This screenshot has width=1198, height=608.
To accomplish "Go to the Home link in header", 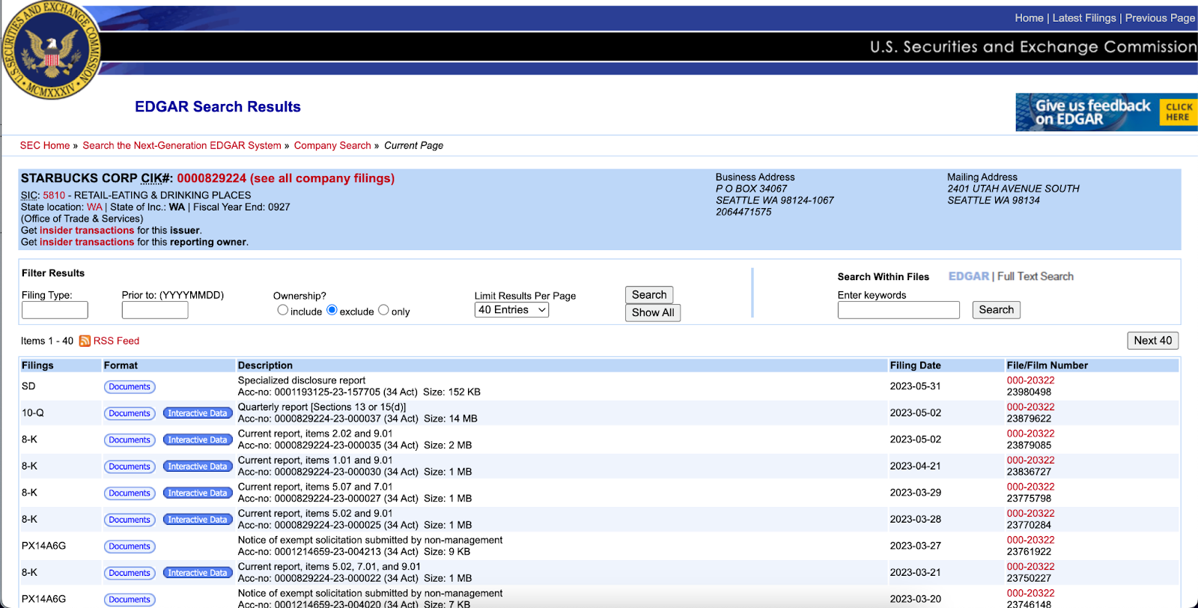I will 1029,18.
